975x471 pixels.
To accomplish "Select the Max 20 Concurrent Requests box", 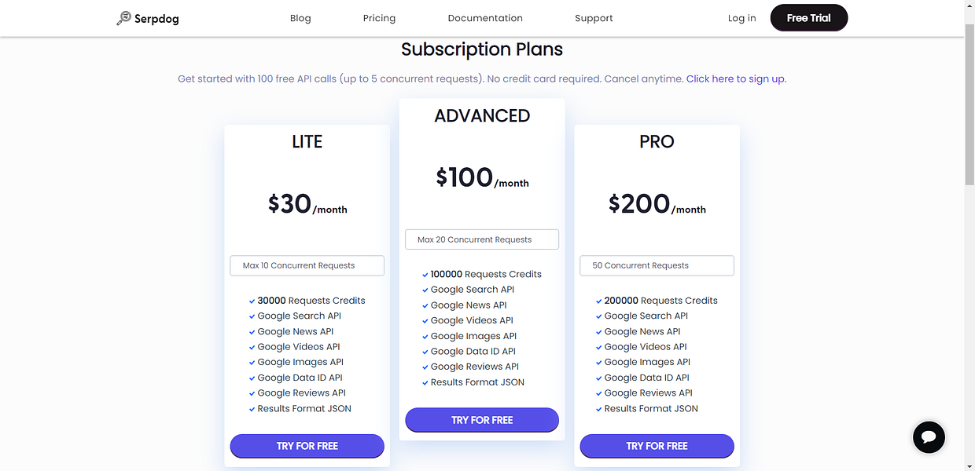I will point(481,239).
